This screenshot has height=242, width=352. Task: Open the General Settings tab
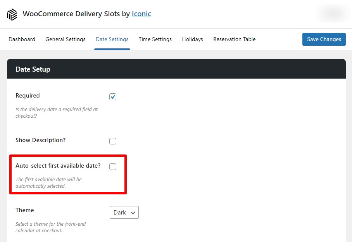tap(65, 39)
